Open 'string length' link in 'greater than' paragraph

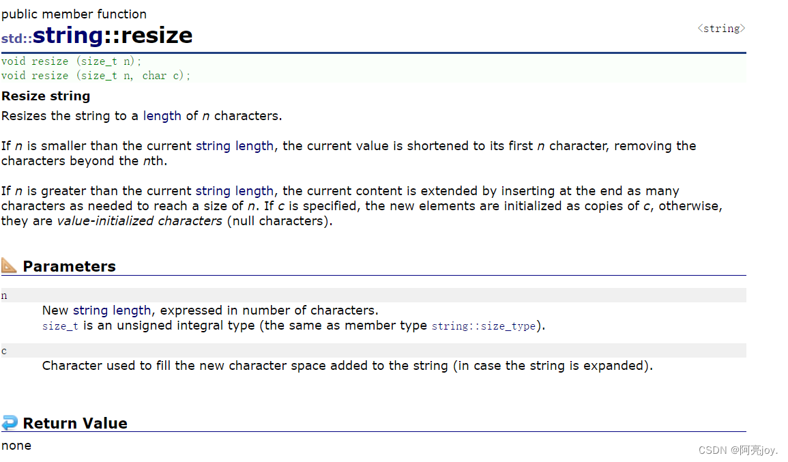[235, 192]
